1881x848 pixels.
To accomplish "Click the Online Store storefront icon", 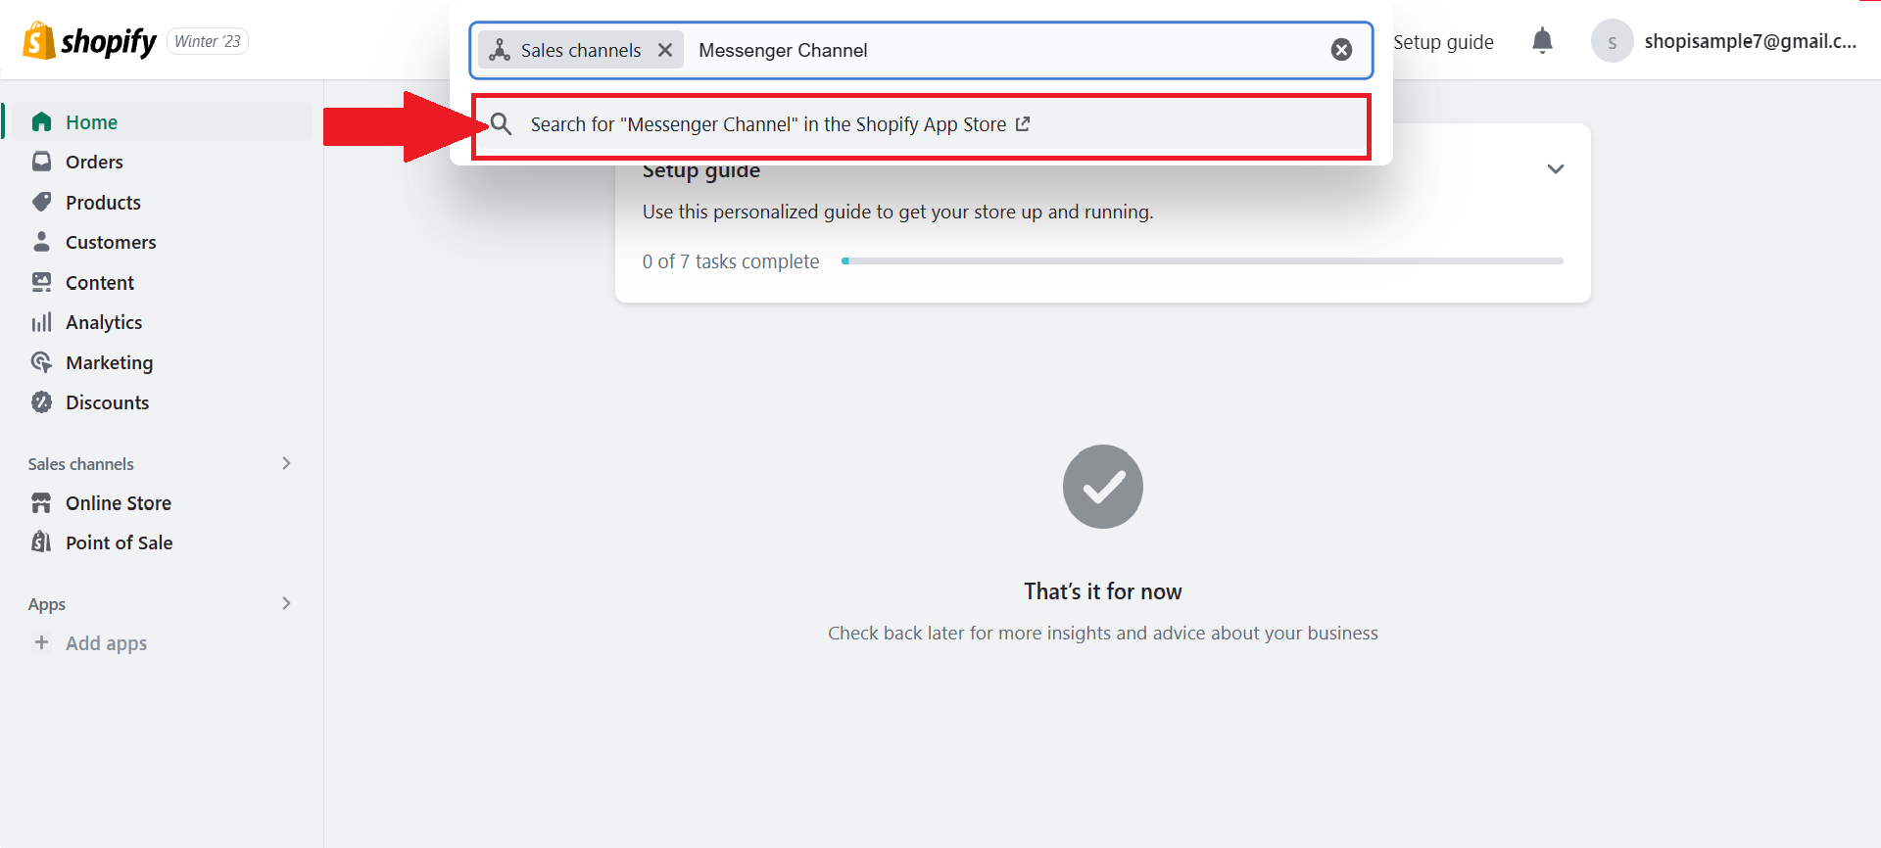I will [41, 502].
